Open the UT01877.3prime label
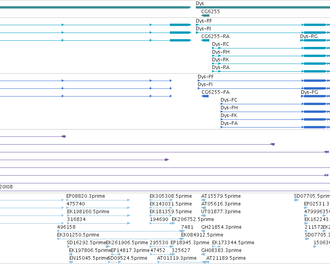Viewport: 330px width, 264px height. 221,212
